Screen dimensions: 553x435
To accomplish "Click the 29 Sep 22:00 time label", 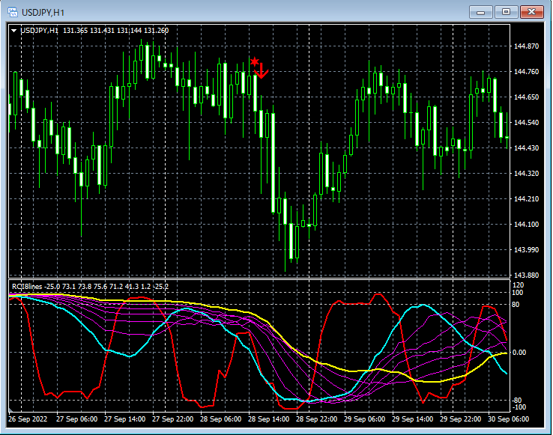I will coord(461,419).
